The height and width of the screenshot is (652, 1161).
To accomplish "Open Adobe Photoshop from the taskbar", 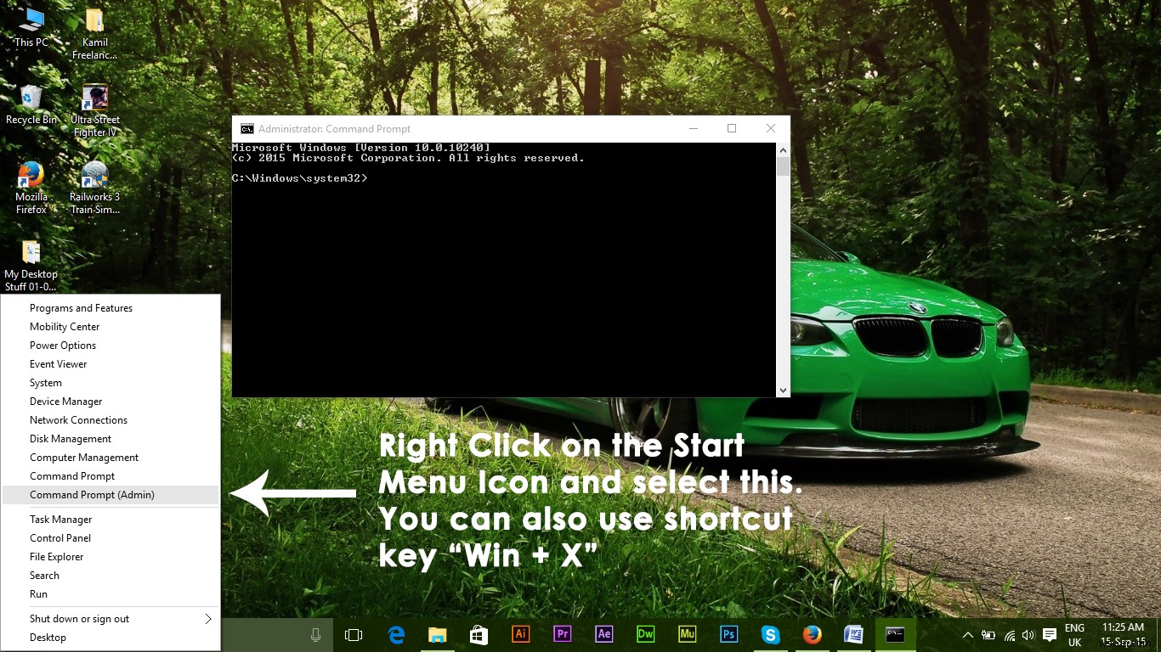I will [728, 634].
